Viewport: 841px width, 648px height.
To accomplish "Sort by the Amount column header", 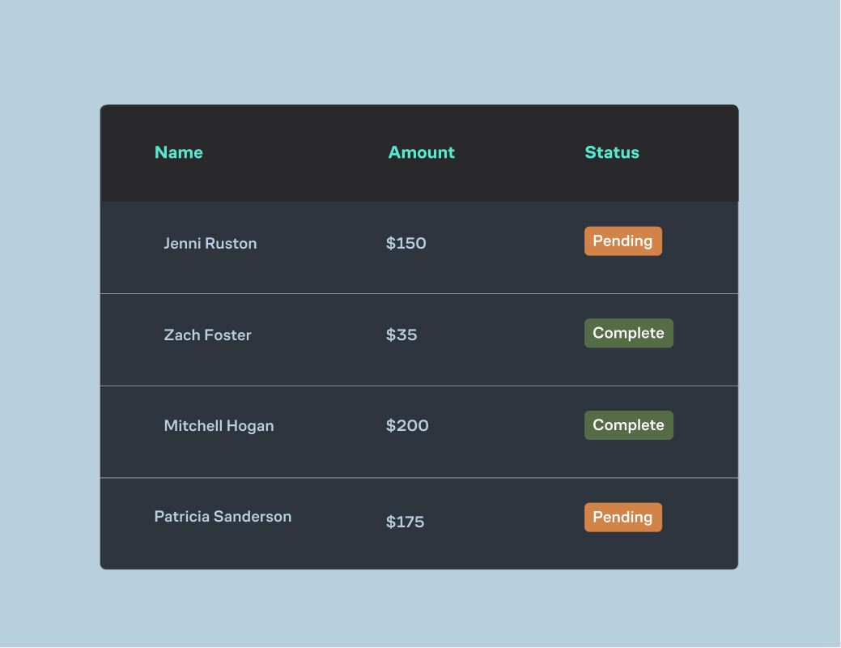I will coord(421,152).
